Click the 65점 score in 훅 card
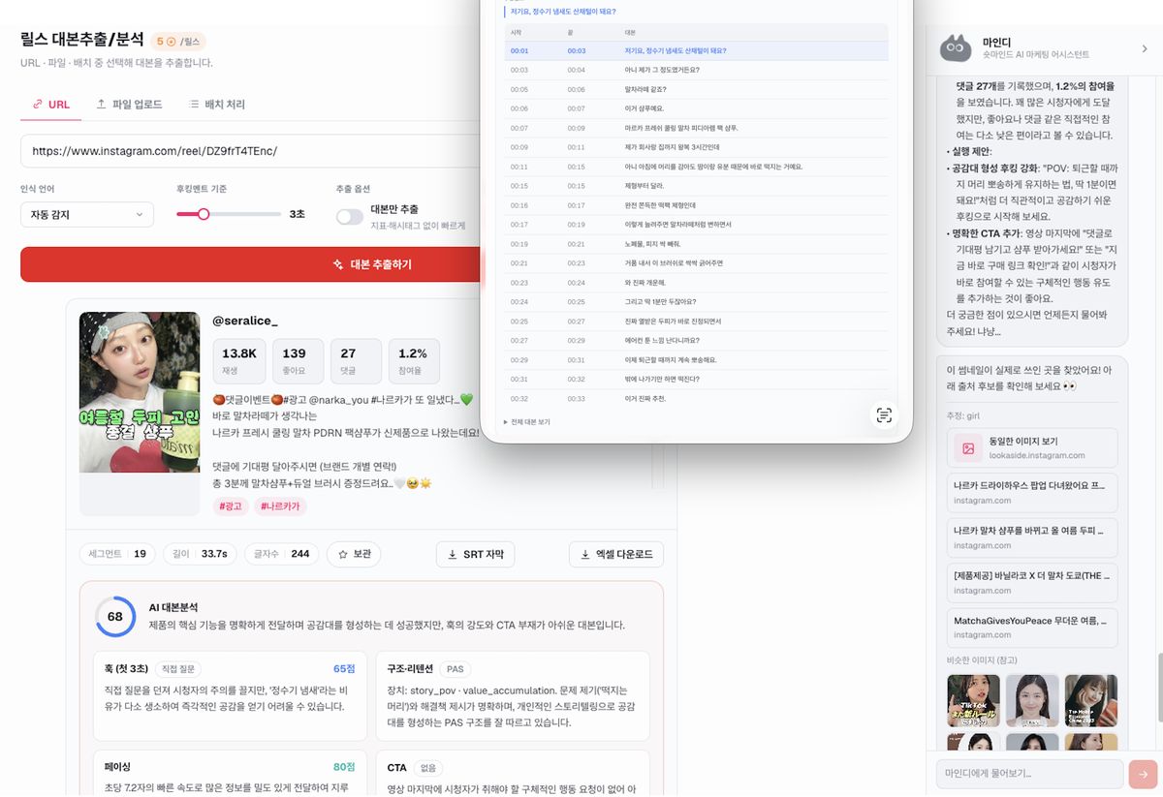 click(x=343, y=669)
